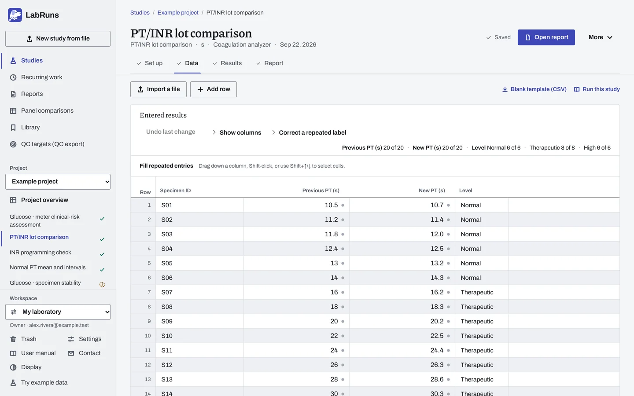Open Normal PT mean and intervals study
Image resolution: width=634 pixels, height=396 pixels.
point(58,268)
